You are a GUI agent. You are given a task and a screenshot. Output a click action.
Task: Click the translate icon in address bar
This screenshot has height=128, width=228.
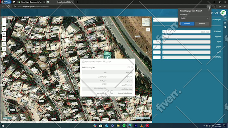pyautogui.click(x=209, y=6)
